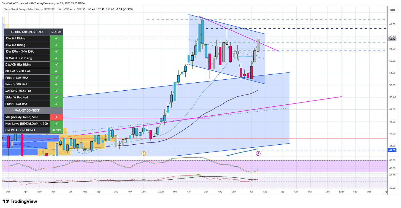Click the 2027 year label on the time axis
Viewport: 401px width, 208px height.
341,191
